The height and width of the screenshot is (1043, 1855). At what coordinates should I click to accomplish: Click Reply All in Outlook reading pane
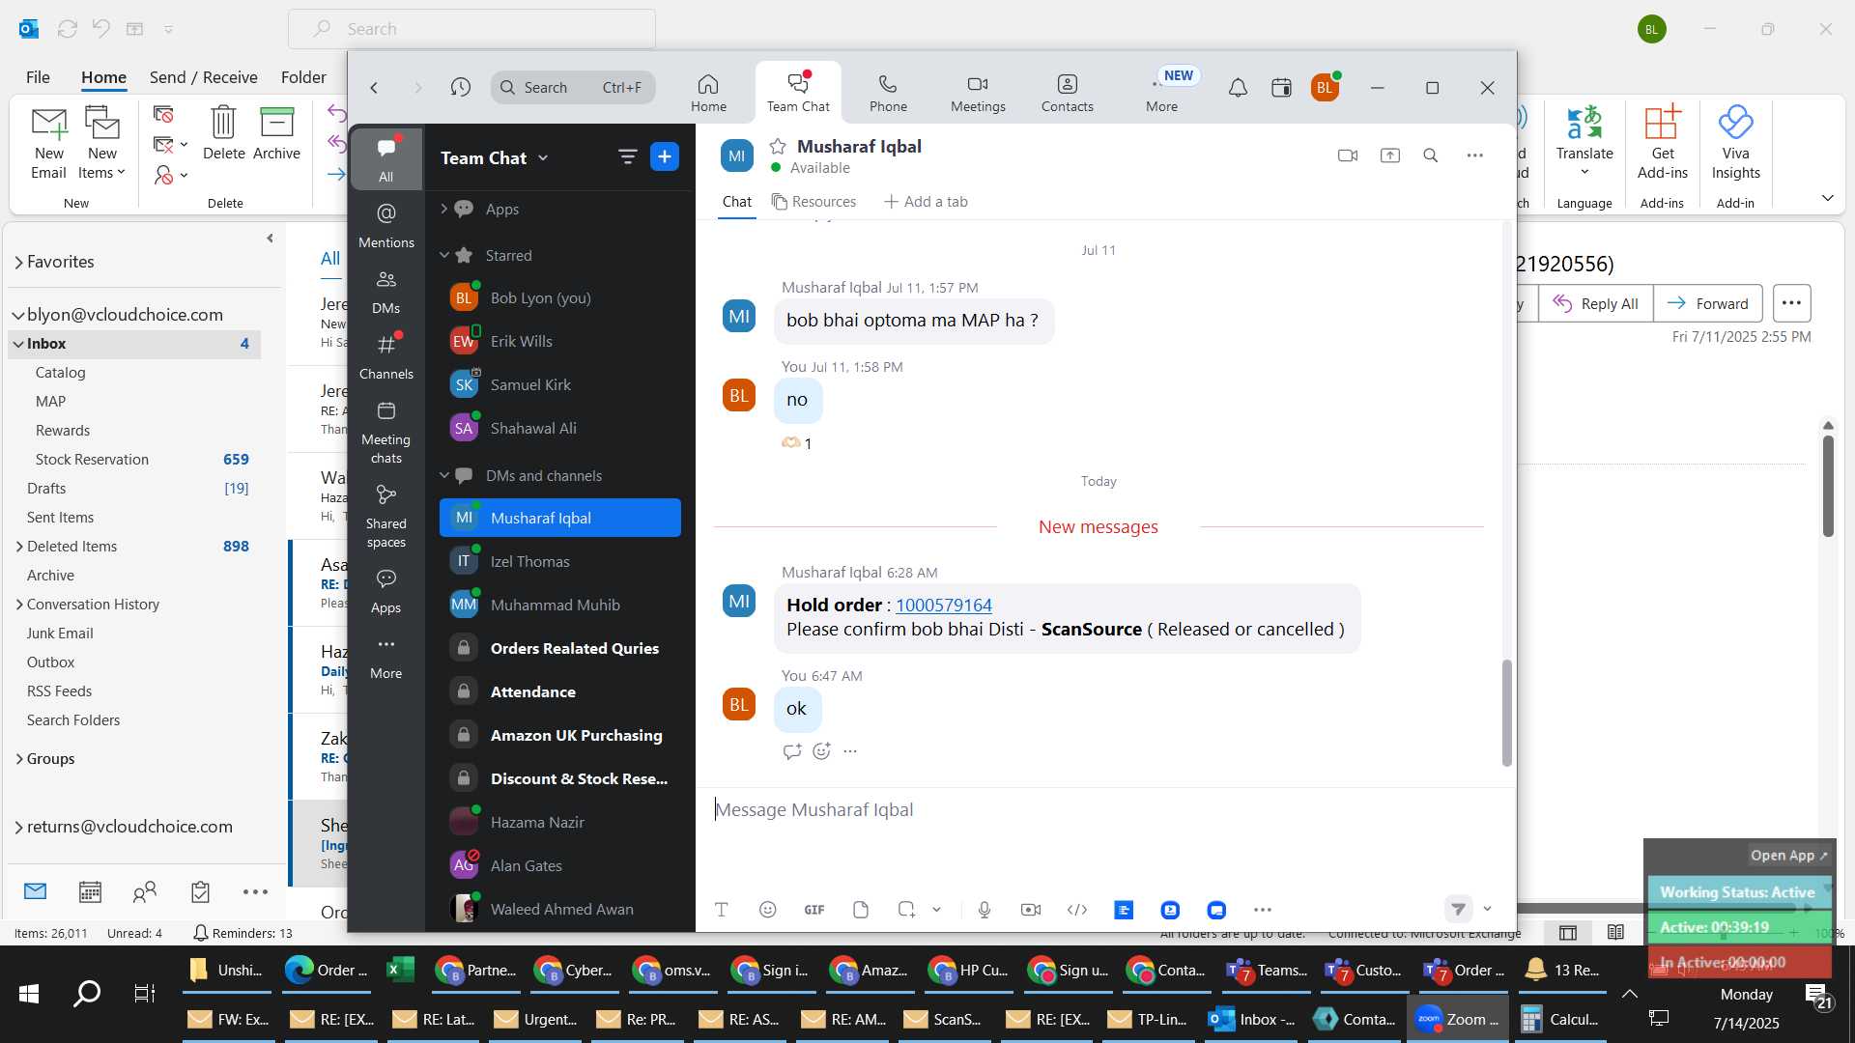[x=1595, y=303]
